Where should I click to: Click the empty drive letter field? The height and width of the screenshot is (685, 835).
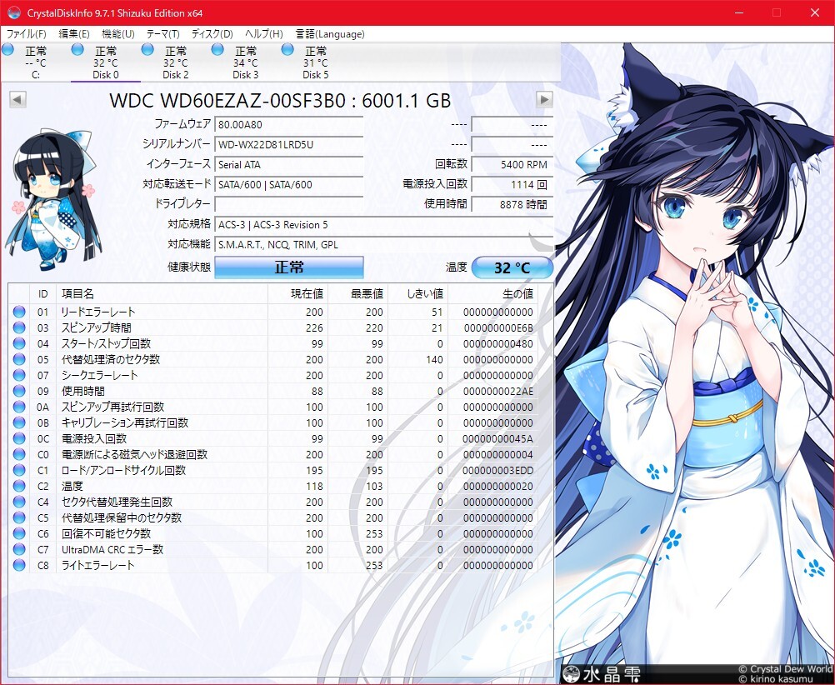(x=289, y=204)
